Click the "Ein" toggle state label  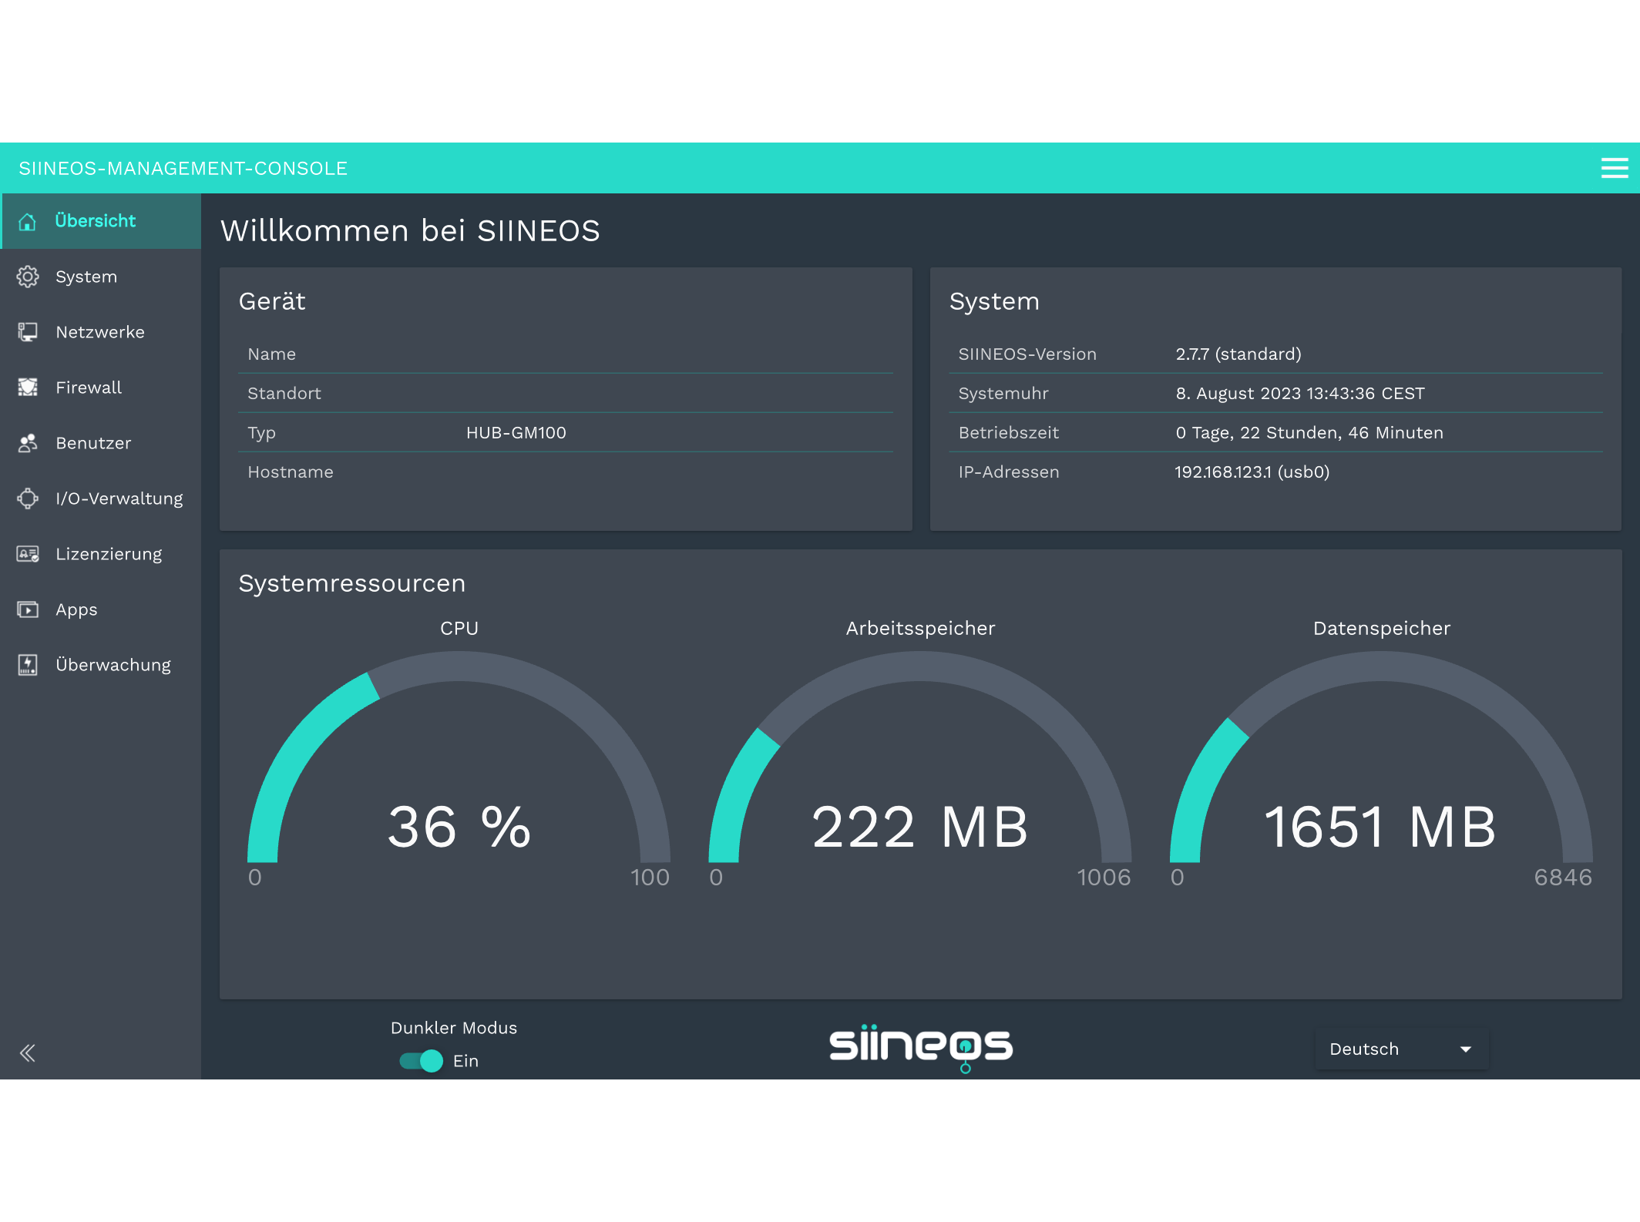pos(465,1061)
